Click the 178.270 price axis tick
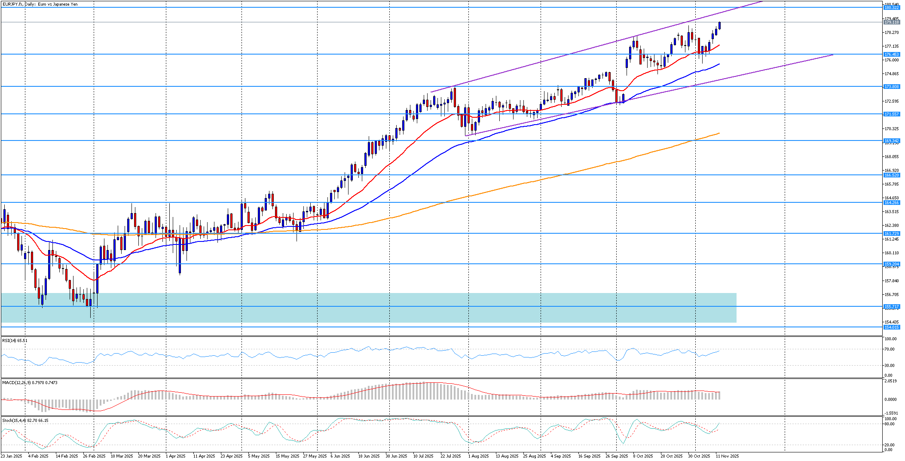 891,33
